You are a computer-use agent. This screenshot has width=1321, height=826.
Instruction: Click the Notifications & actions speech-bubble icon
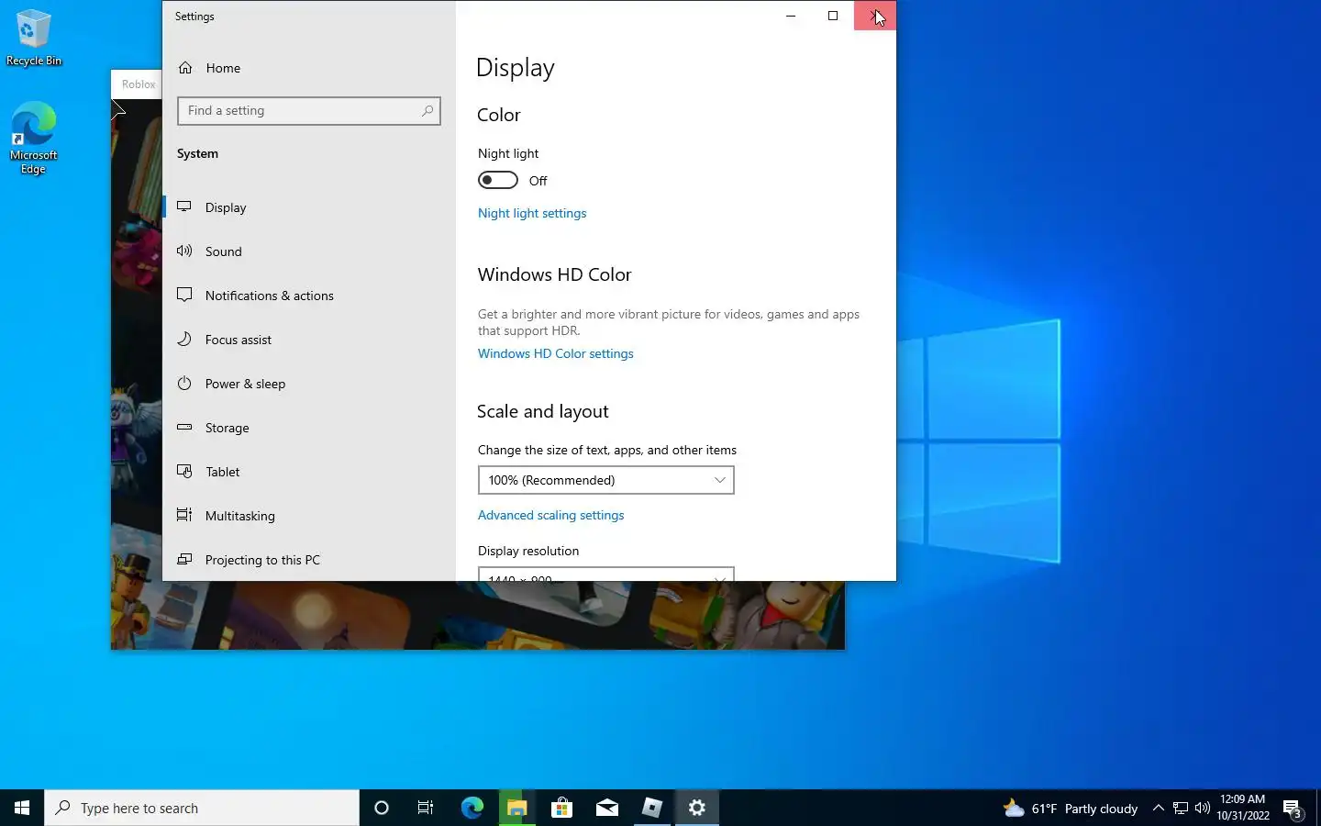pos(184,295)
